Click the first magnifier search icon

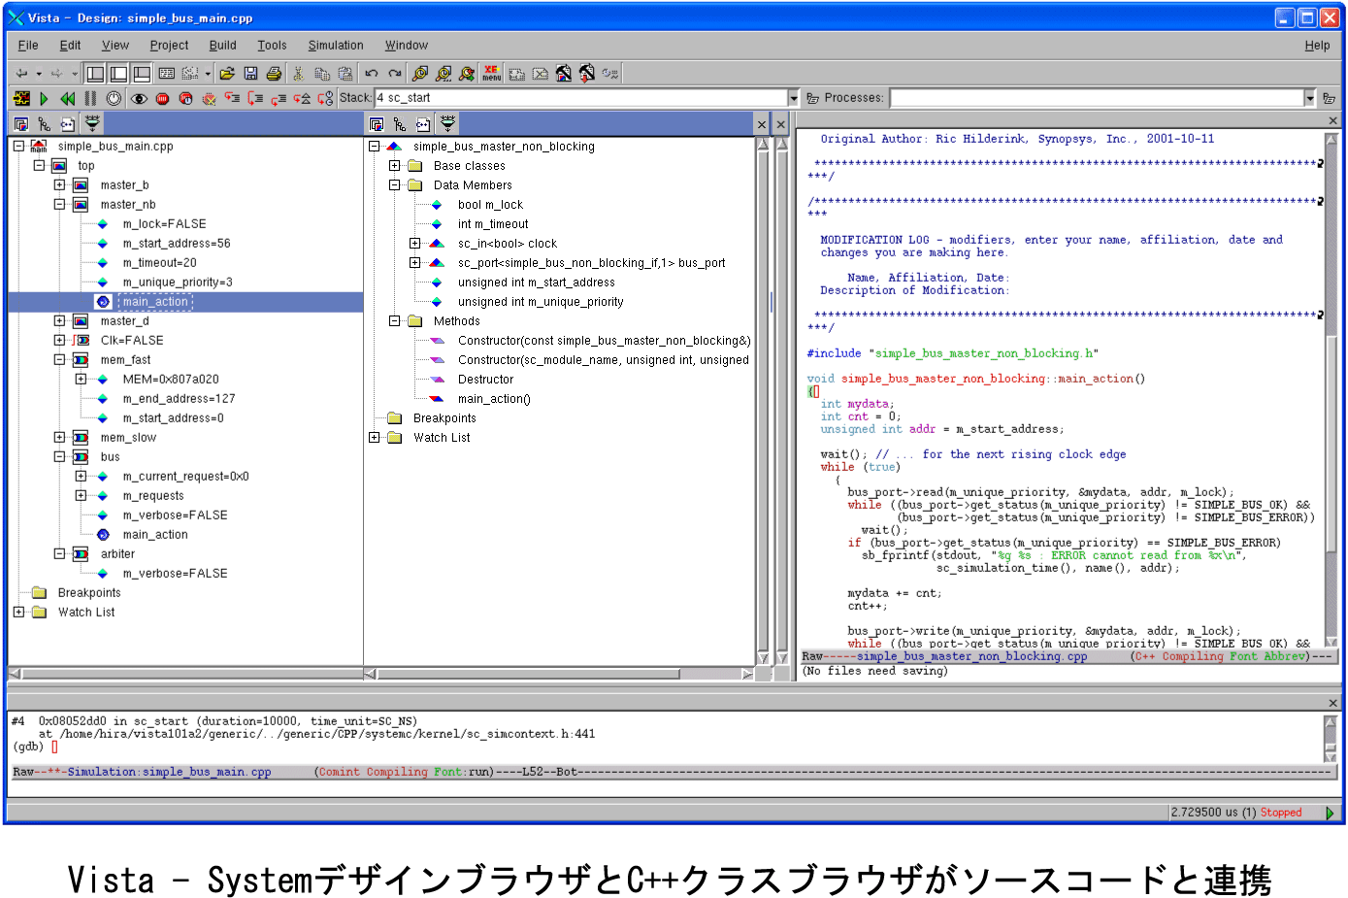420,73
